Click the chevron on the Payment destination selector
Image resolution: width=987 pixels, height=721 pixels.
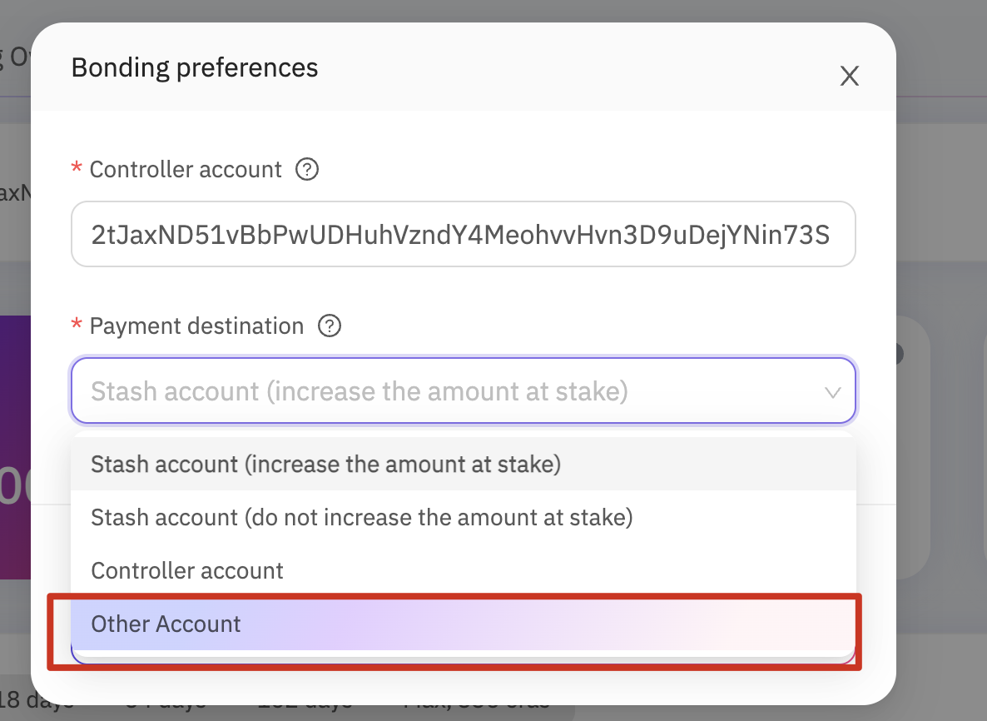click(x=833, y=390)
